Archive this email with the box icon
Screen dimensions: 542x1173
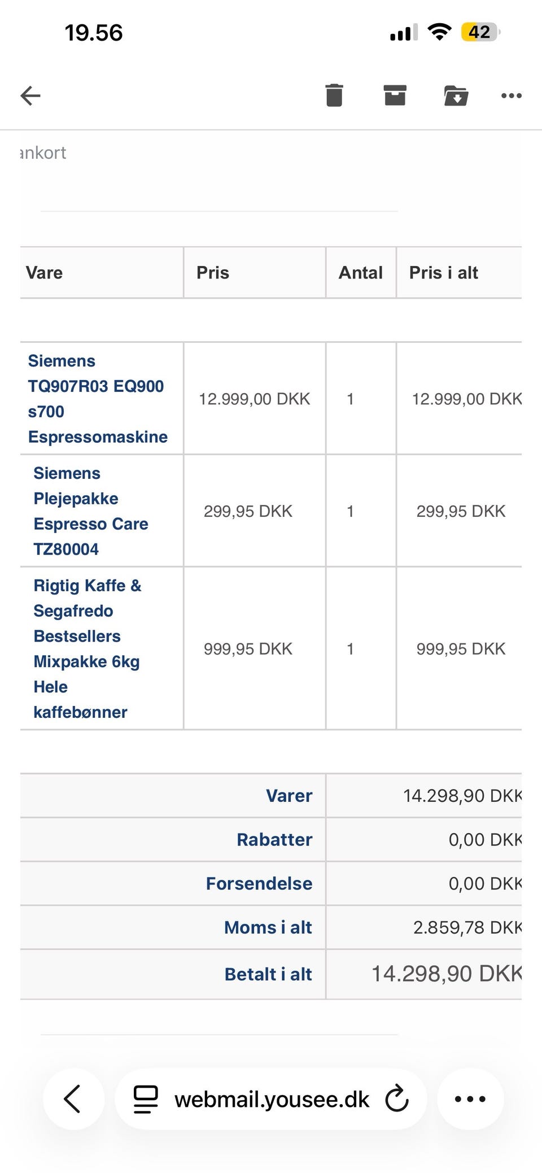click(x=395, y=95)
